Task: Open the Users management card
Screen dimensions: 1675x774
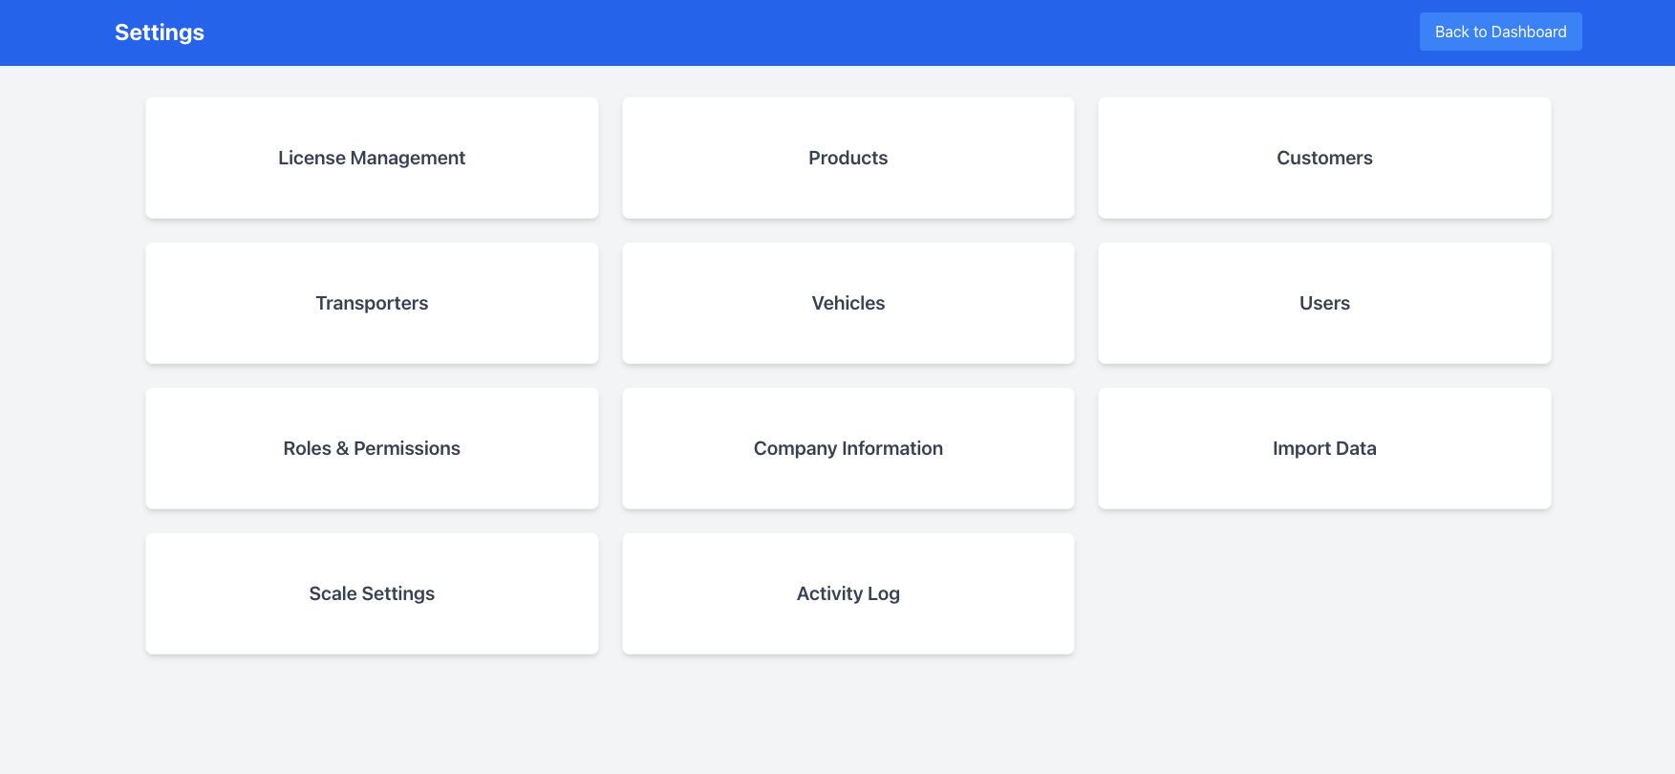Action: click(x=1324, y=303)
